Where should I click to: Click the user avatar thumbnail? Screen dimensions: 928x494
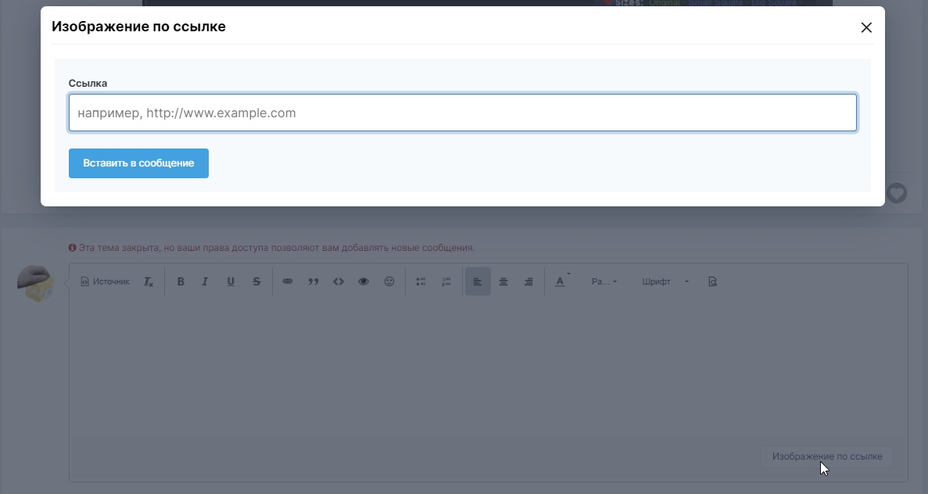click(35, 284)
